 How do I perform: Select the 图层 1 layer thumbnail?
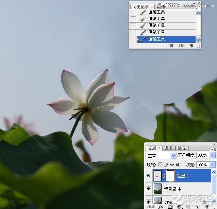(x=157, y=176)
